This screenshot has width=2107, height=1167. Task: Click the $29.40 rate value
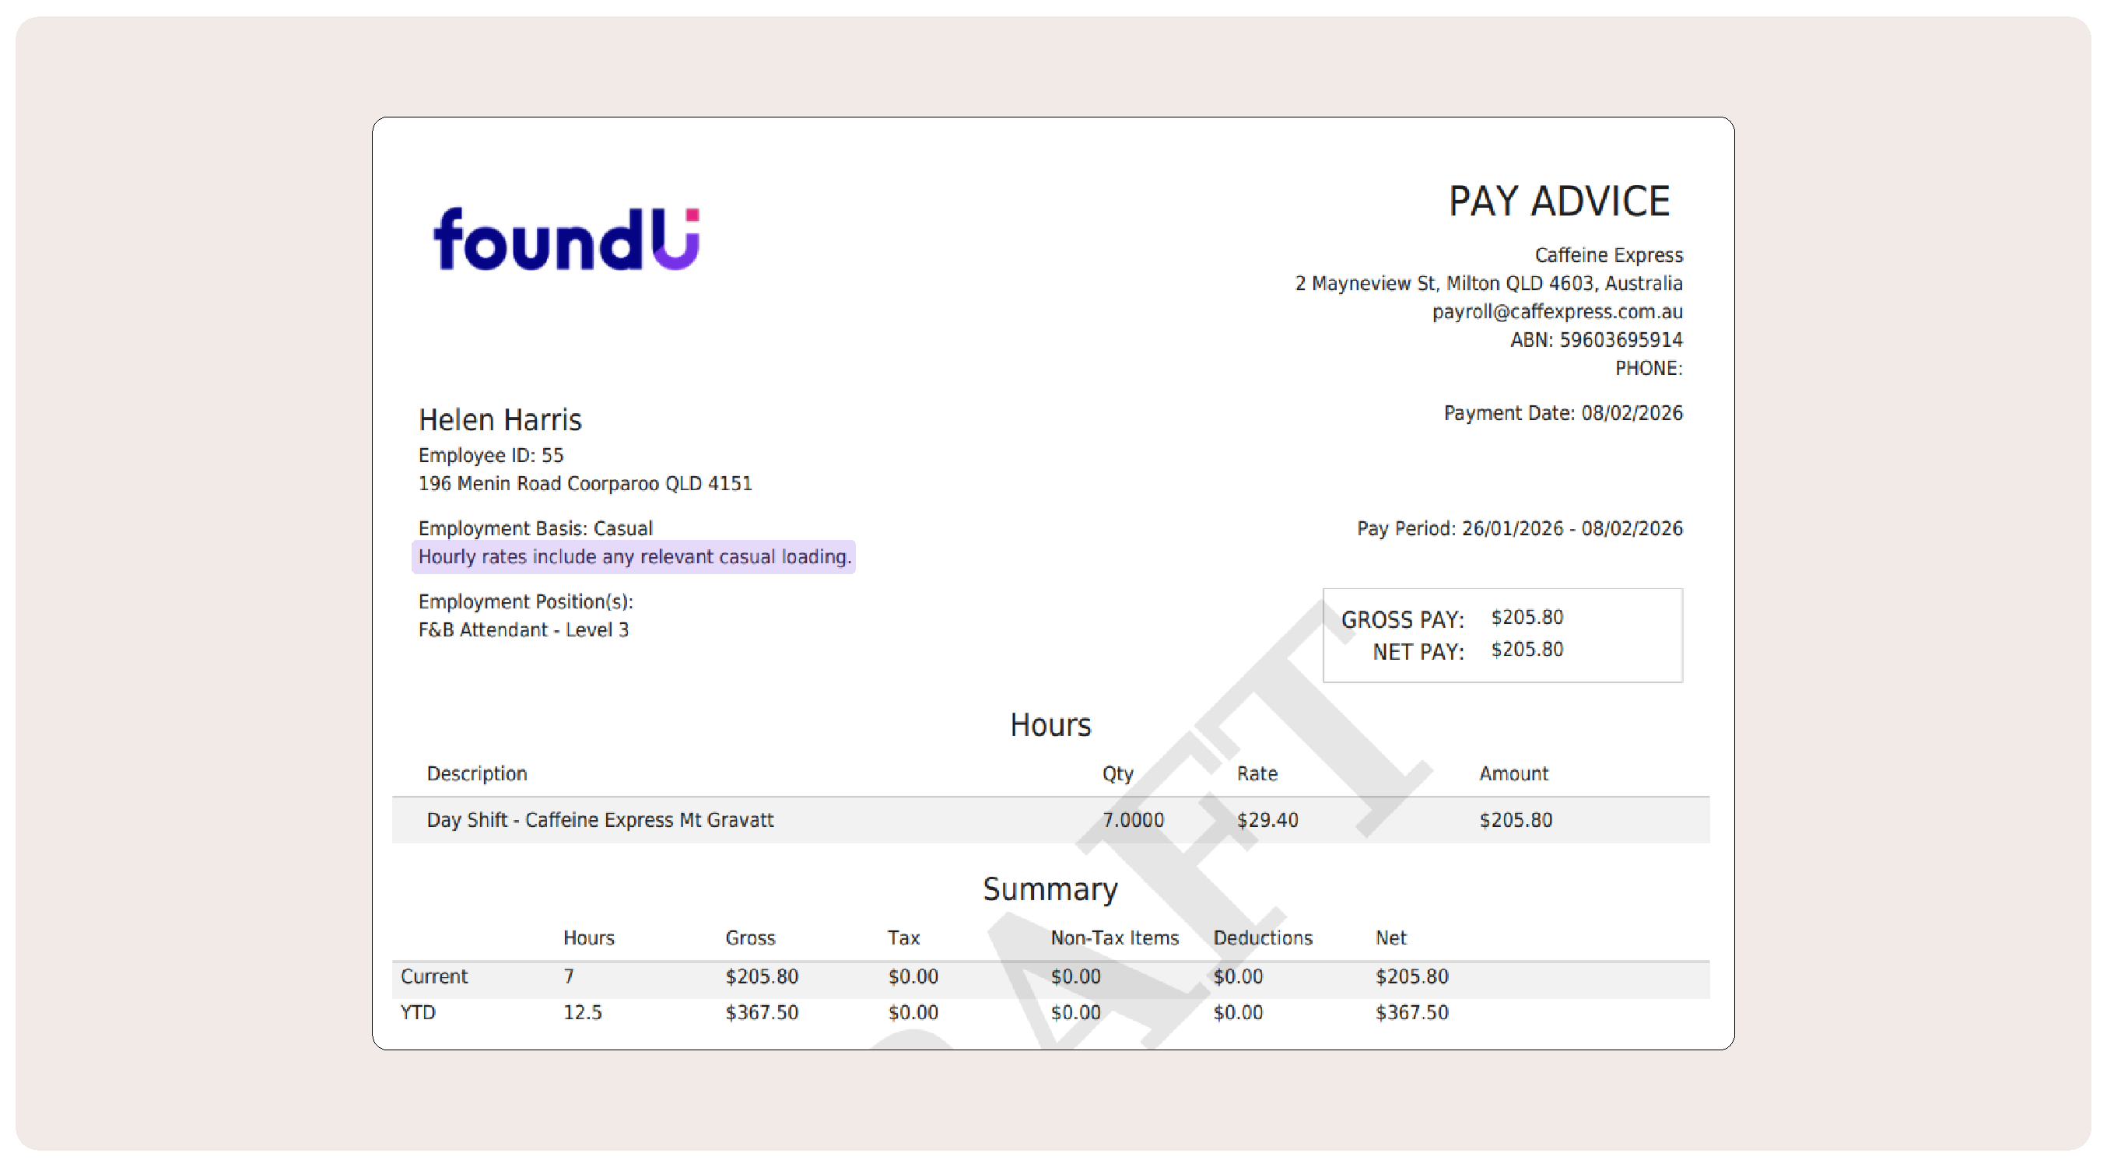coord(1267,820)
